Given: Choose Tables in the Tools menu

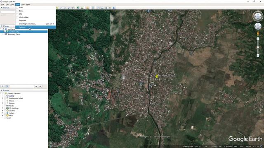Looking at the screenshot, I should (35, 11).
